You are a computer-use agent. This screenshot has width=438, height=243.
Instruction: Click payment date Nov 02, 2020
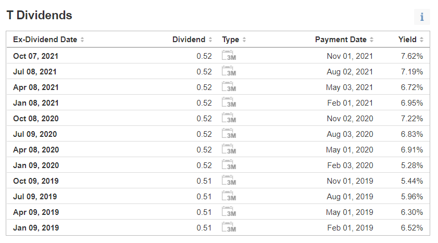click(x=350, y=119)
